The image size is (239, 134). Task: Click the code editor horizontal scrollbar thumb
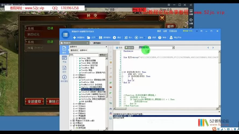tap(121, 109)
